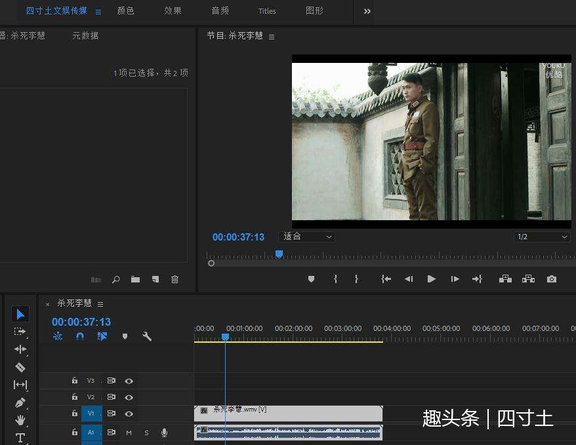
Task: Go to Out point button
Action: point(477,279)
